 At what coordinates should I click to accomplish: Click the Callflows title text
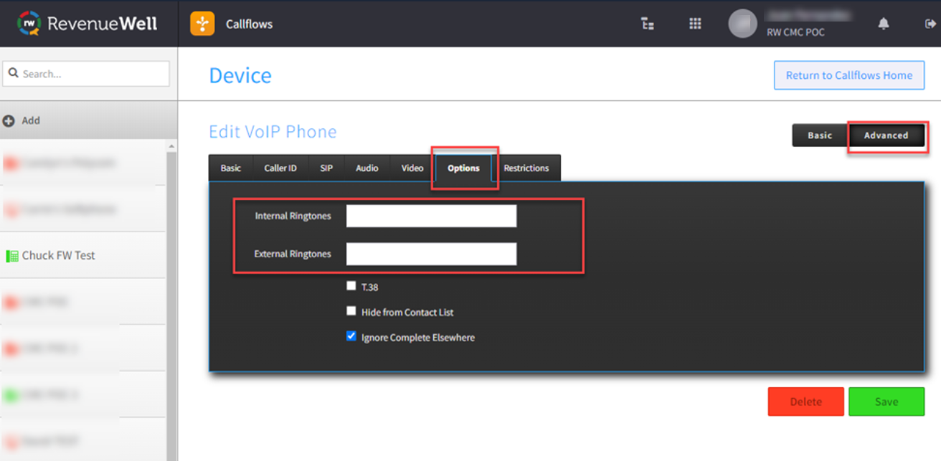249,24
